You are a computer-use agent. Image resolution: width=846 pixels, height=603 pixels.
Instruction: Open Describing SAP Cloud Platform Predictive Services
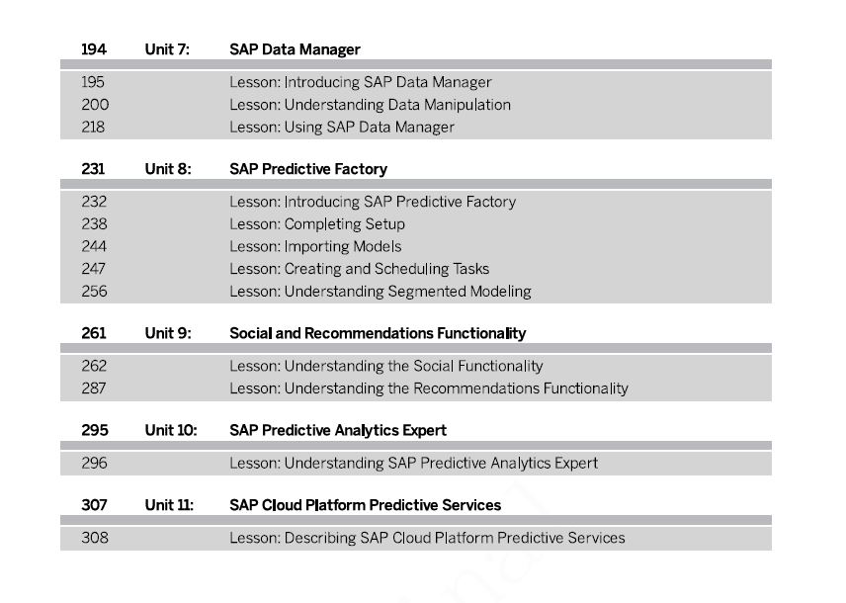tap(427, 538)
